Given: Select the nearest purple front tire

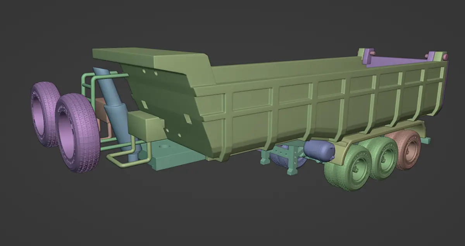Looking at the screenshot, I should 77,132.
